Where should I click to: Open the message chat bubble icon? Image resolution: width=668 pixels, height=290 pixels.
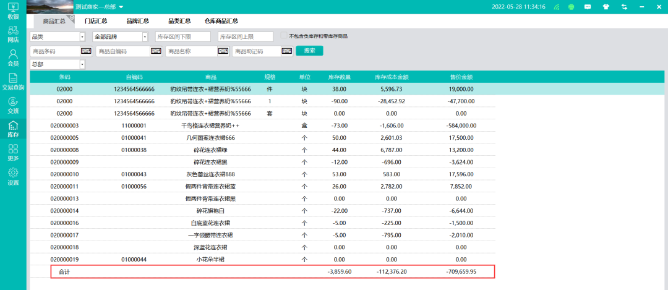coord(588,7)
